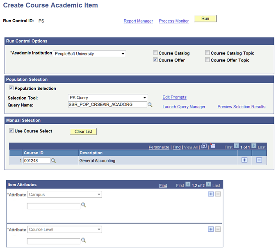Open the Course Level Attribute dropdown
276x249 pixels.
click(x=65, y=229)
